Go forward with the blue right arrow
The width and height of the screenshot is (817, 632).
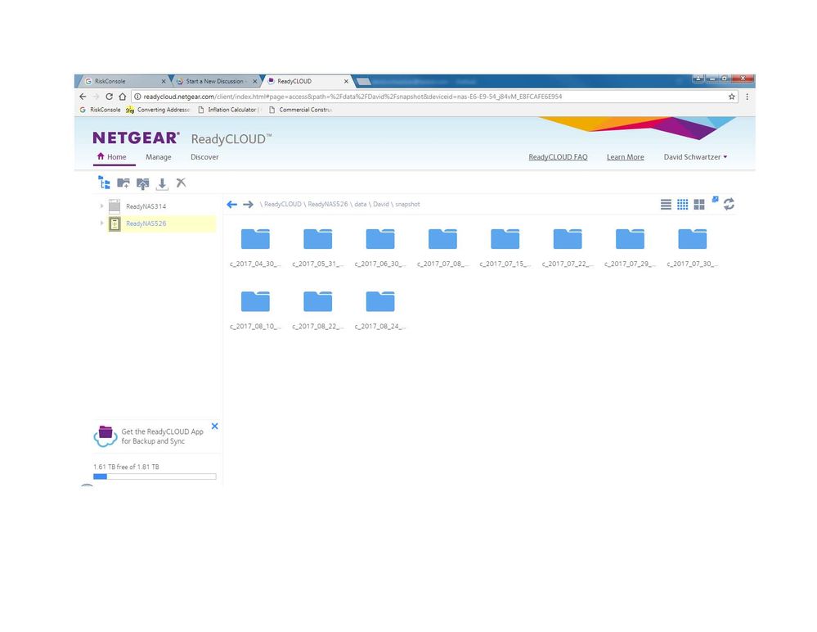coord(248,205)
